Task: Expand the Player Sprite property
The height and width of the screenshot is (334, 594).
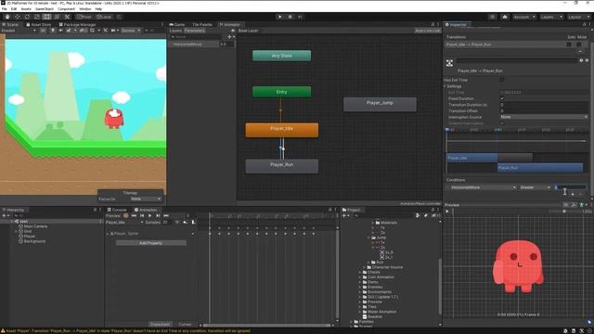Action: pos(108,234)
